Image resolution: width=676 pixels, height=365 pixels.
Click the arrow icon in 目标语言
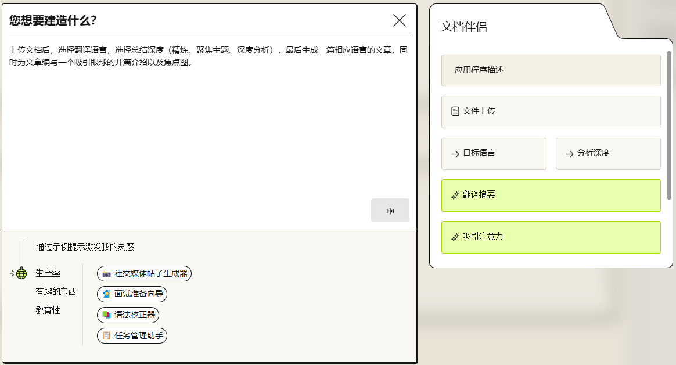(x=455, y=154)
